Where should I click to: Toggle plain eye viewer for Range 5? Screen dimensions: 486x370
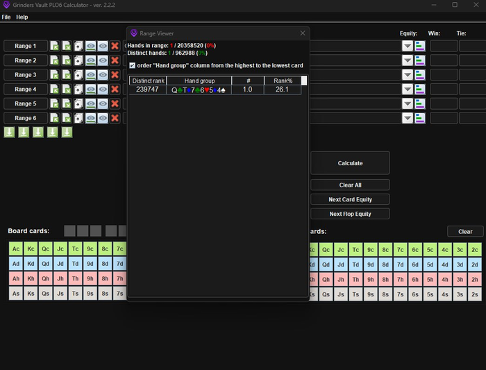103,103
